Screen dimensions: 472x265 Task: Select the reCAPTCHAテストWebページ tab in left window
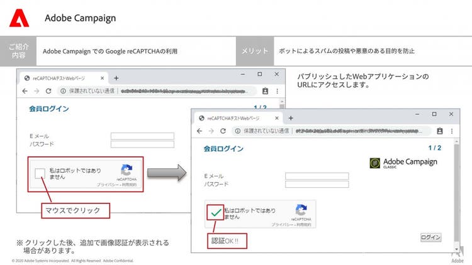click(x=60, y=78)
